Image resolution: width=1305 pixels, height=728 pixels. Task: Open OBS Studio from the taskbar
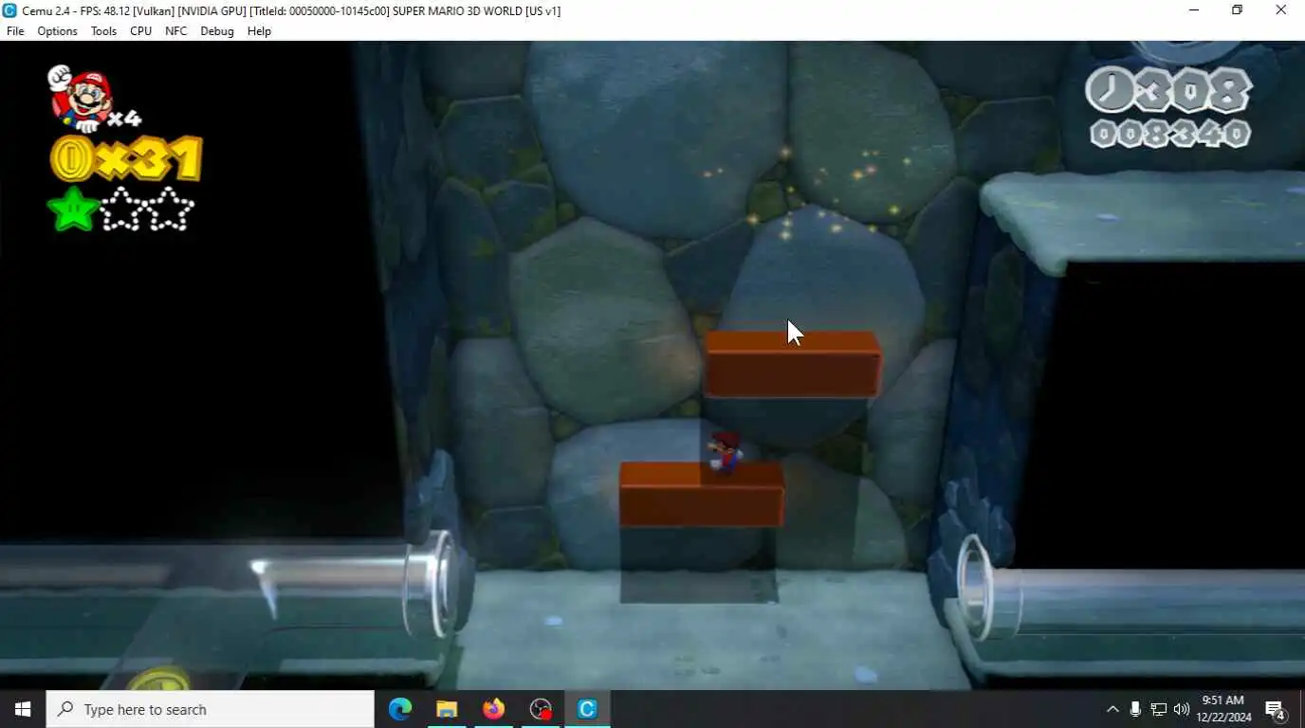coord(541,709)
